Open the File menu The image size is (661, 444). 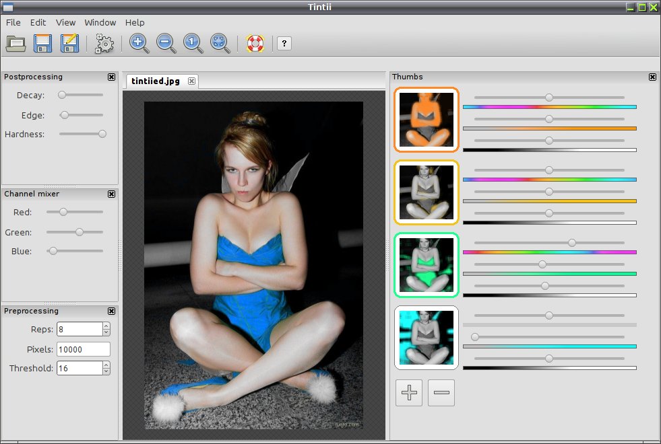[x=13, y=23]
